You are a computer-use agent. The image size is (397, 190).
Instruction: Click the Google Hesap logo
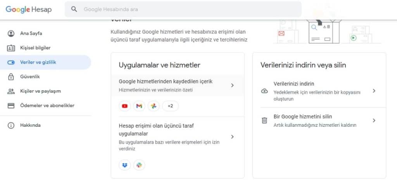point(29,9)
